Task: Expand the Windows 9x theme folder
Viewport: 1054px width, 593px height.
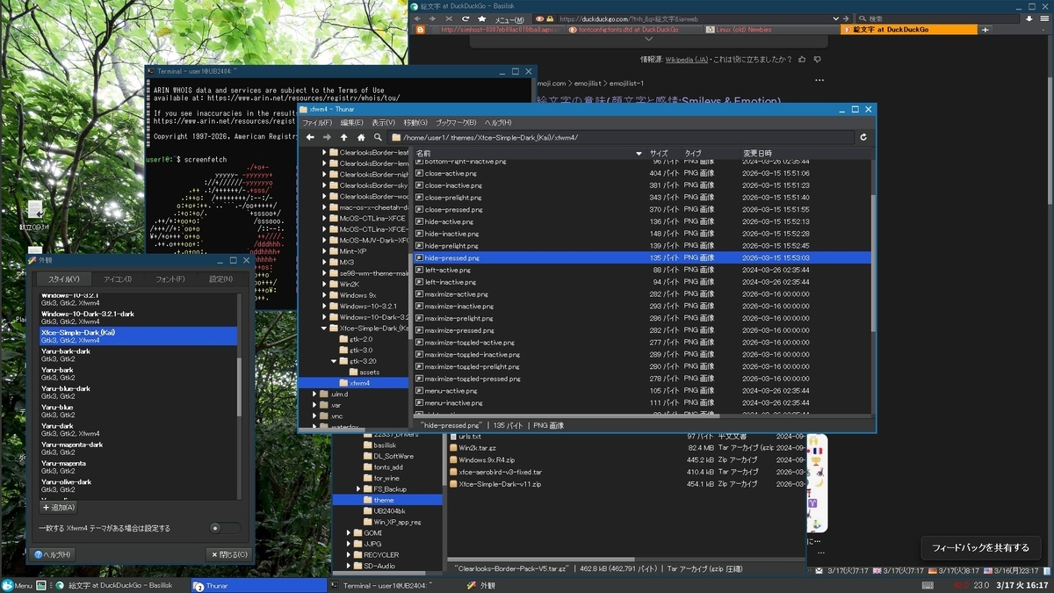Action: coord(323,295)
